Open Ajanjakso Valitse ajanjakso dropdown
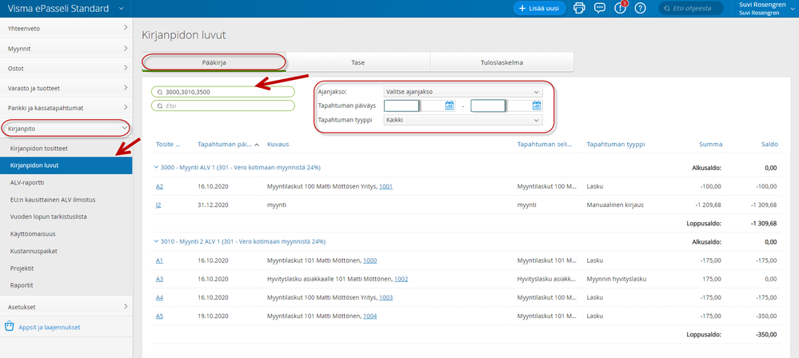The width and height of the screenshot is (799, 358). [x=463, y=92]
